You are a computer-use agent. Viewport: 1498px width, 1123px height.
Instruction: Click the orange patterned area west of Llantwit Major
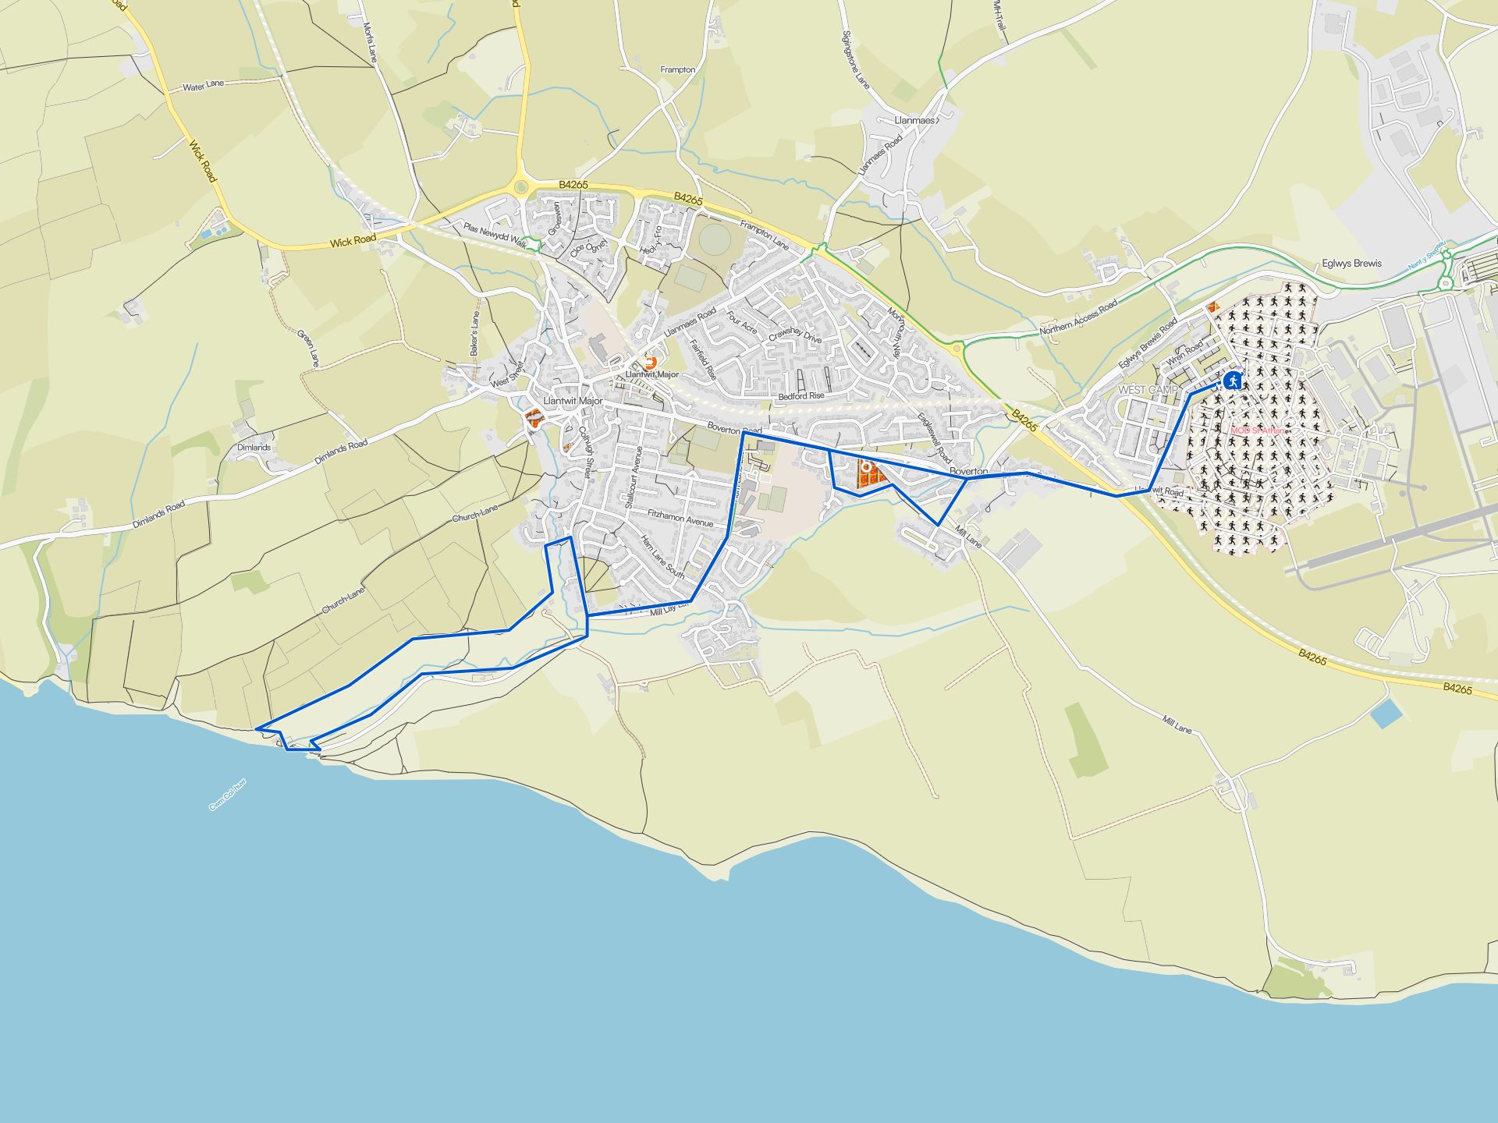[x=534, y=419]
